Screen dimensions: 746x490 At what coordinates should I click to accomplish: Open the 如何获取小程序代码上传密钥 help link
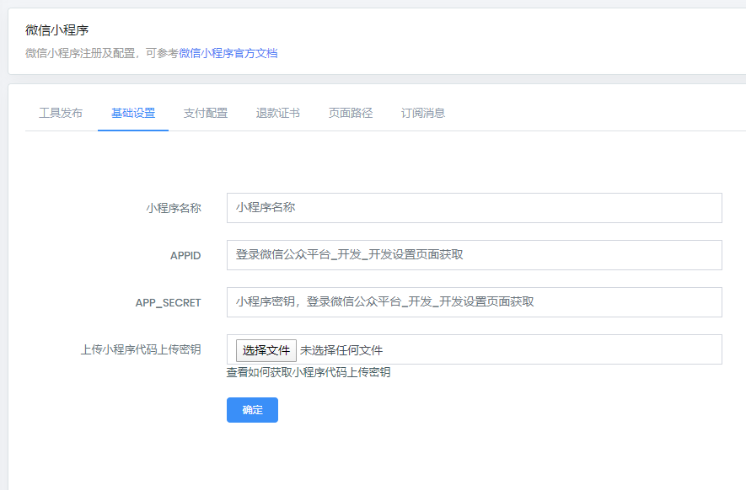click(319, 372)
